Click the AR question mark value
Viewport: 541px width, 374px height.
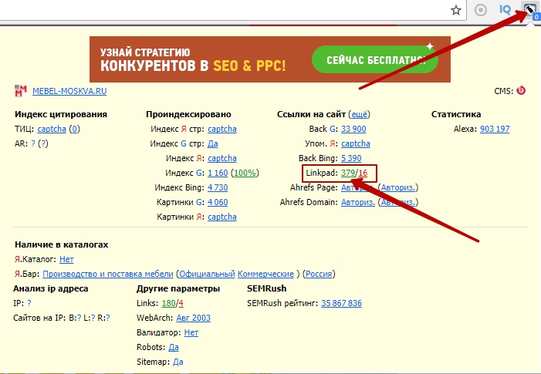tap(33, 143)
